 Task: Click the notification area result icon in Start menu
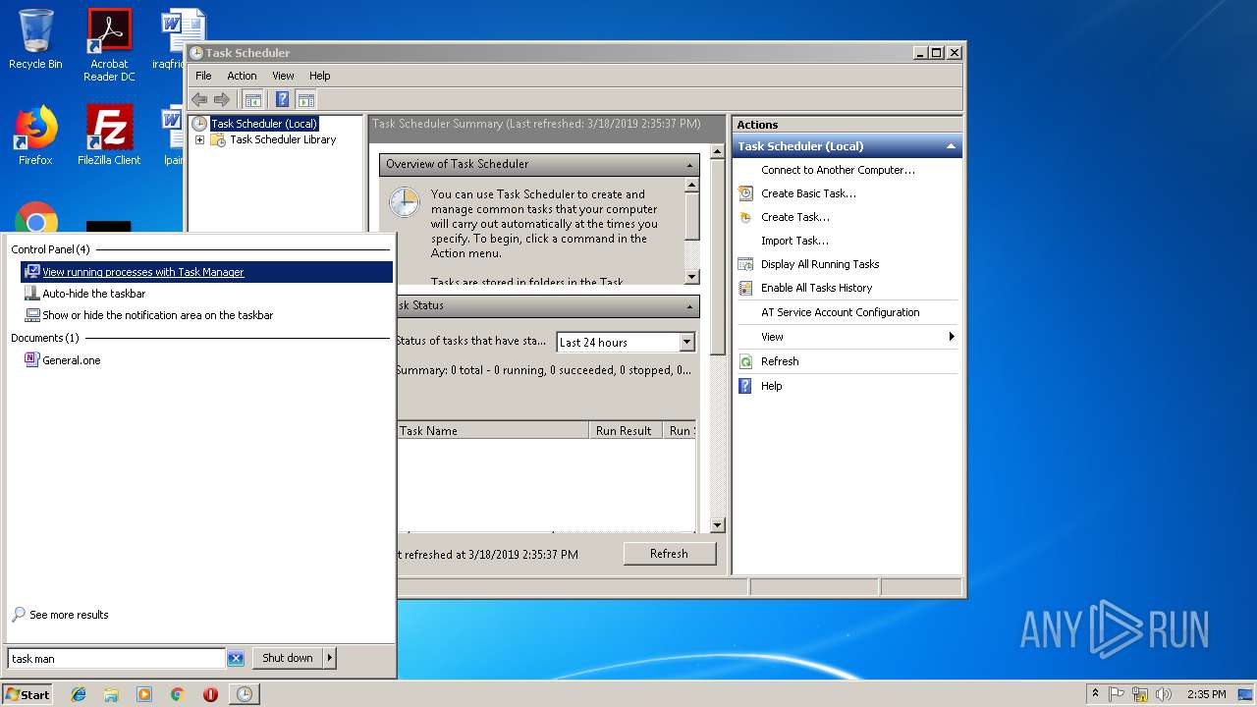[x=32, y=315]
